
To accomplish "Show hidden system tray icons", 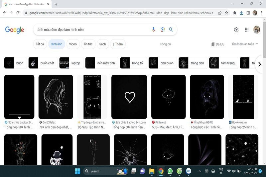I will [200, 171].
